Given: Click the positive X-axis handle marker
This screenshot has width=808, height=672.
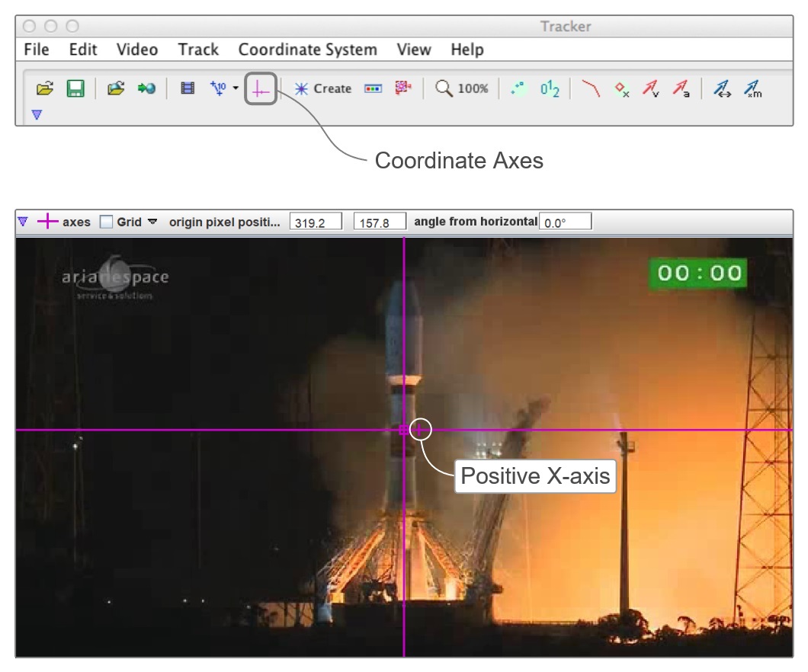Looking at the screenshot, I should (x=420, y=429).
